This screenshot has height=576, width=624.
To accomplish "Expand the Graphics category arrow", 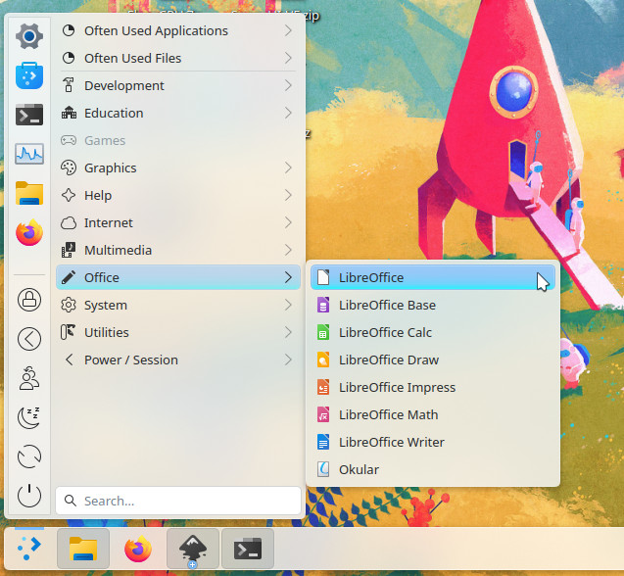I will click(x=288, y=168).
